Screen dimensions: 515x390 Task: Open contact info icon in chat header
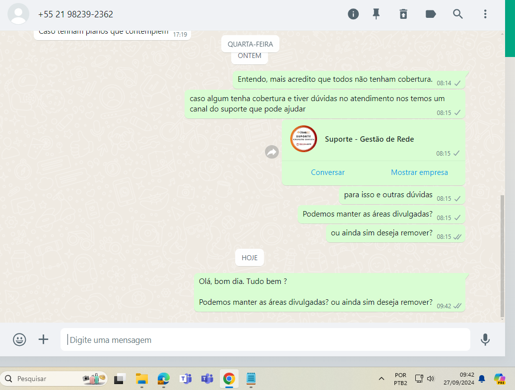pyautogui.click(x=353, y=14)
